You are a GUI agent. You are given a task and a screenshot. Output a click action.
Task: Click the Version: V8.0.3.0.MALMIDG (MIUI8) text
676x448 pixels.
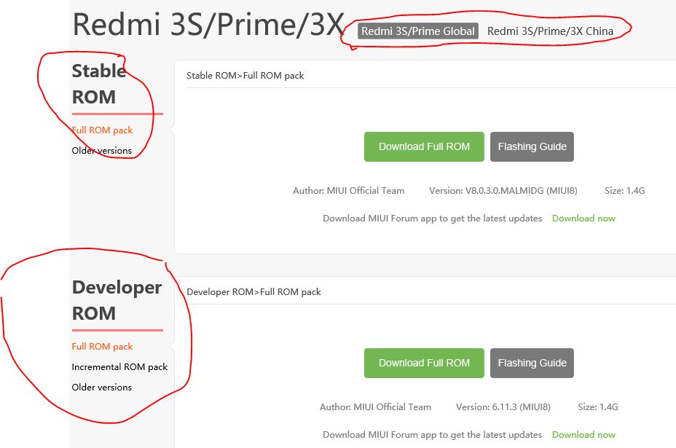coord(503,191)
